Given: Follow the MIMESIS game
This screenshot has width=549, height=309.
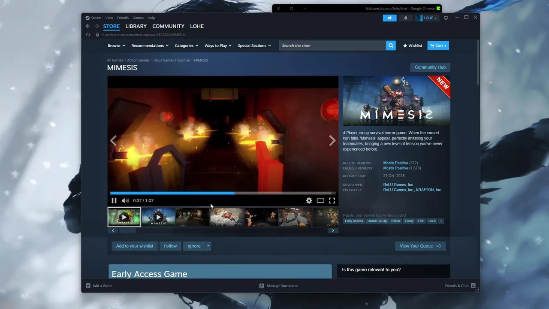Looking at the screenshot, I should tap(170, 246).
